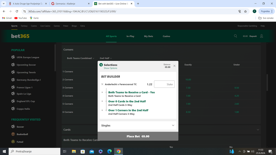The height and width of the screenshot is (155, 276).
Task: Click the Stake input field
Action: click(164, 84)
